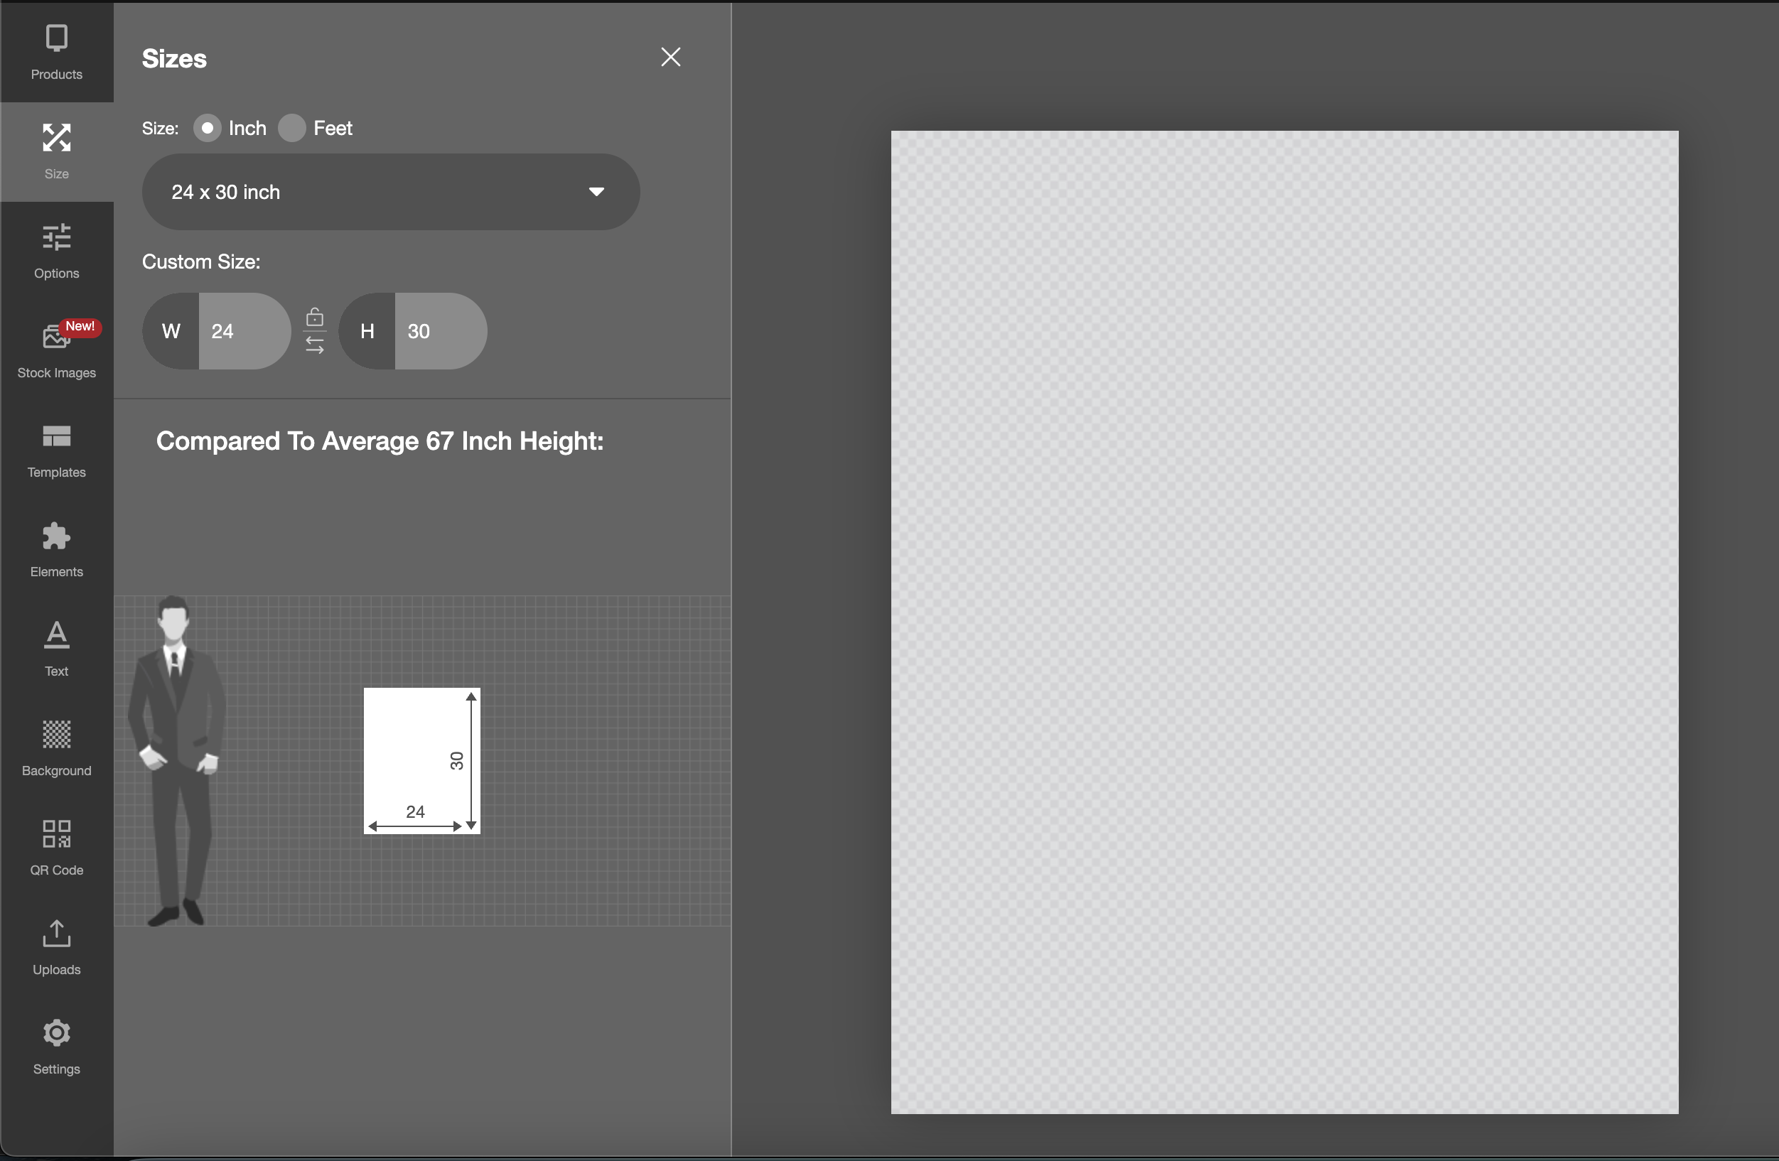This screenshot has height=1161, width=1779.
Task: Click the height input field
Action: (439, 331)
